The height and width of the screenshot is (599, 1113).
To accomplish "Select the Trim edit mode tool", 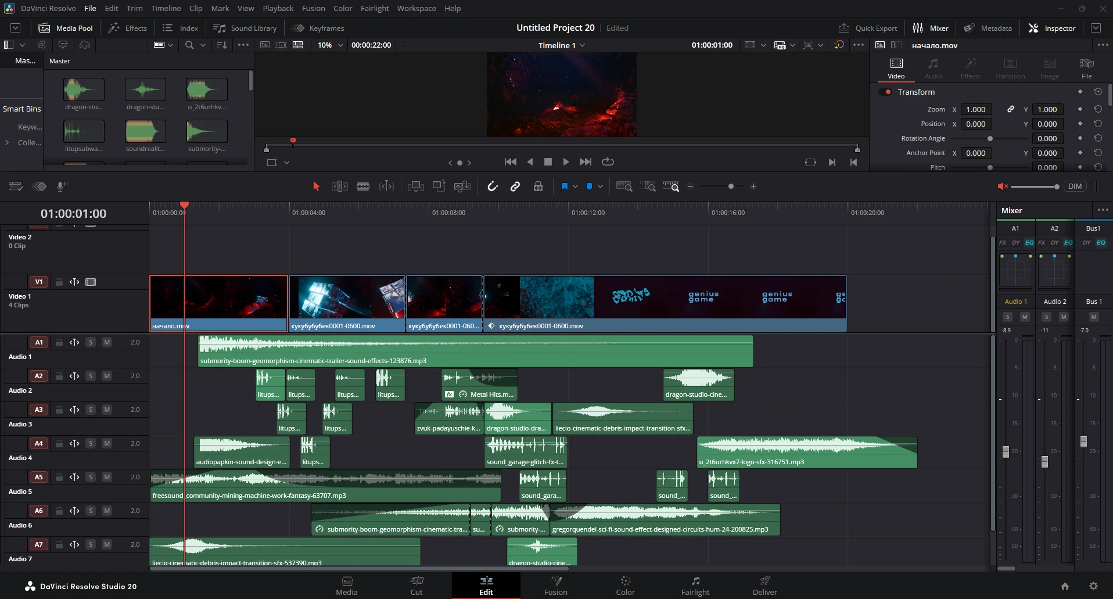I will tap(340, 186).
